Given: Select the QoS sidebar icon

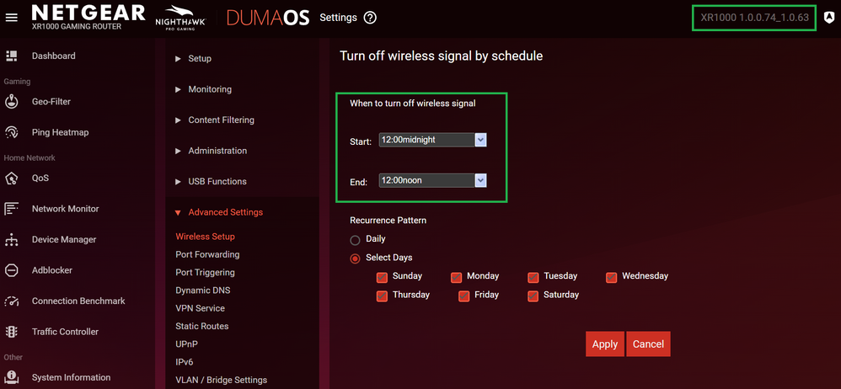Looking at the screenshot, I should (12, 178).
